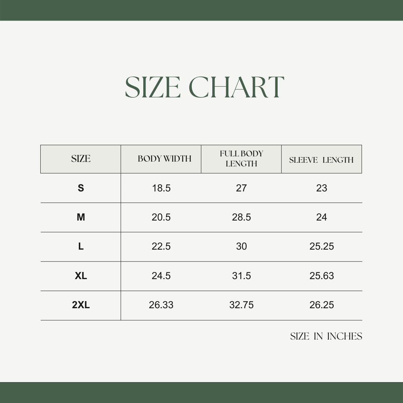Screen dimensions: 403x403
Task: Click the green top banner bar
Action: click(x=201, y=10)
